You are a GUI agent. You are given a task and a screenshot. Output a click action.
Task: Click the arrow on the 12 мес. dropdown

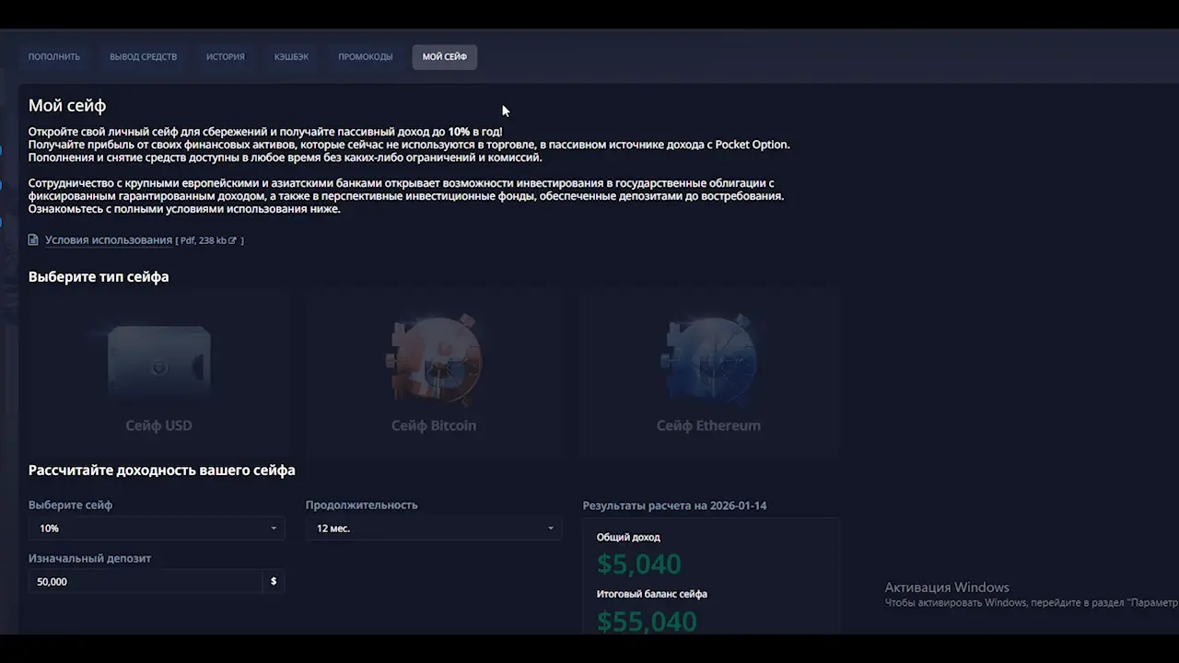551,529
